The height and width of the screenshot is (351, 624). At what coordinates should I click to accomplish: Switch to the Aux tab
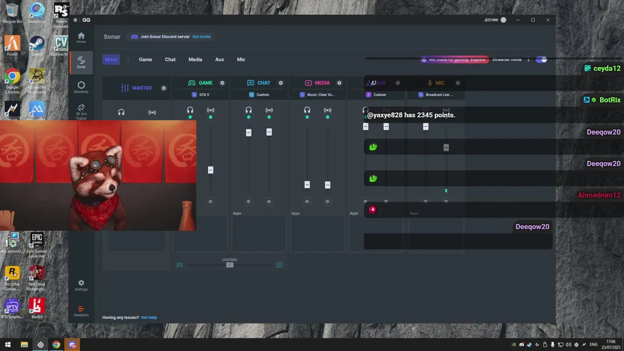point(220,59)
